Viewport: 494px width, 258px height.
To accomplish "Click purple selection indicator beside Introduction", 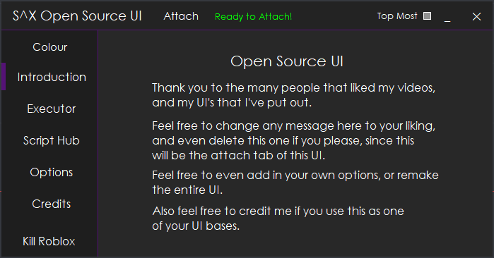I will tap(4, 77).
